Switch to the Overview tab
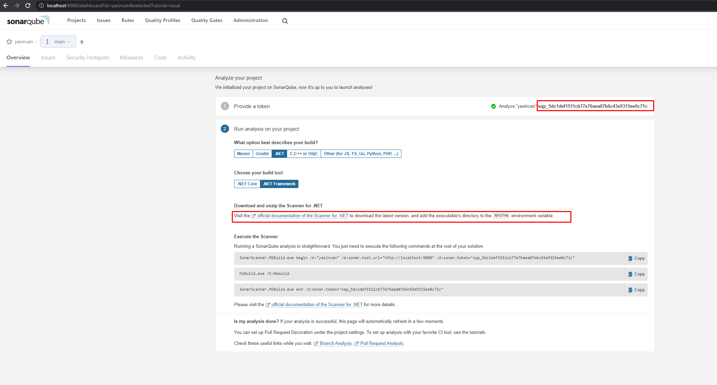This screenshot has width=717, height=385. 18,58
